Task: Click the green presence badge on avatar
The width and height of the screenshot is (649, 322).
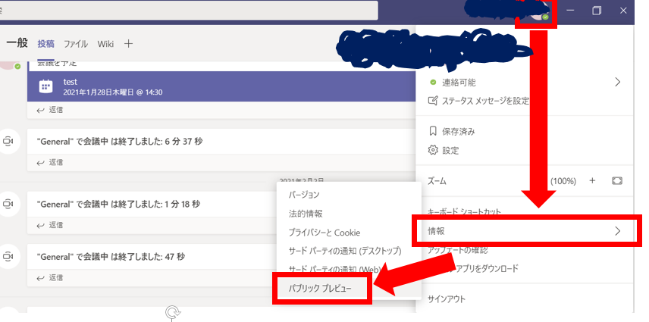Action: pos(546,17)
